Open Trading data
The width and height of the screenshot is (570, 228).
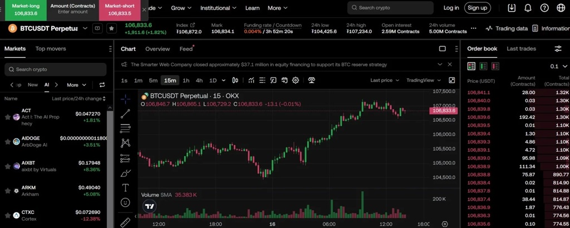[507, 28]
